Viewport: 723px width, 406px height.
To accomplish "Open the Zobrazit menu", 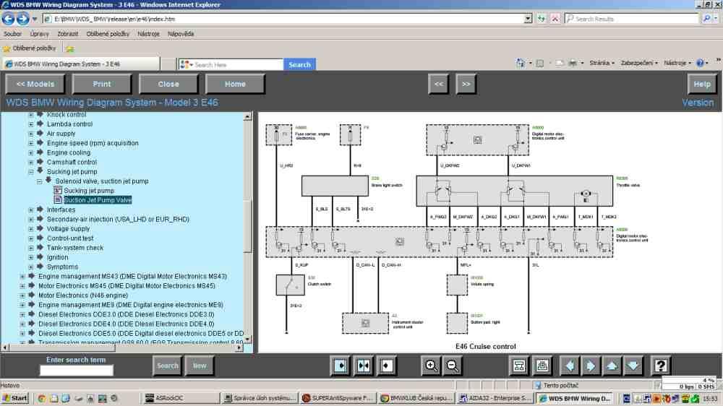I will click(x=67, y=34).
